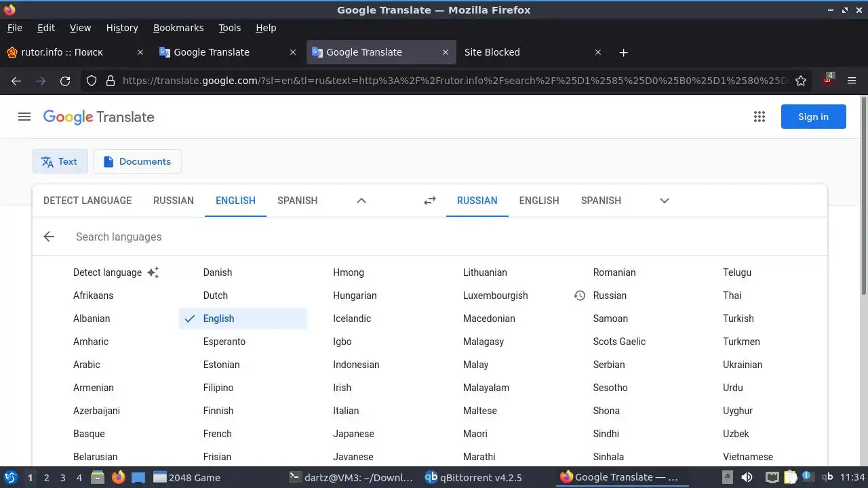Select SPANISH as the source language tab
Image resolution: width=868 pixels, height=488 pixels.
tap(298, 201)
